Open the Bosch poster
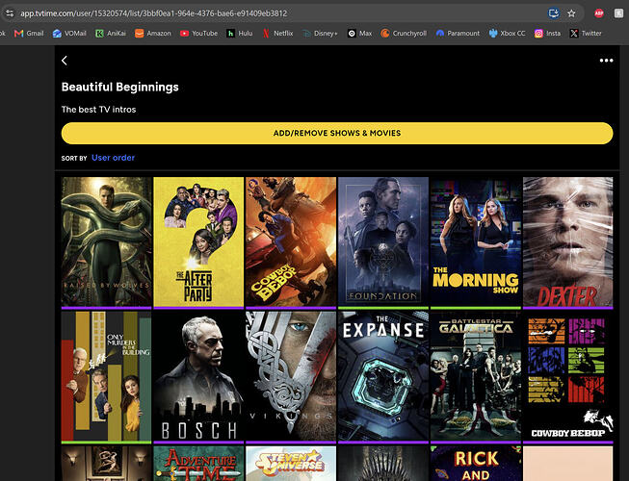 pyautogui.click(x=198, y=376)
